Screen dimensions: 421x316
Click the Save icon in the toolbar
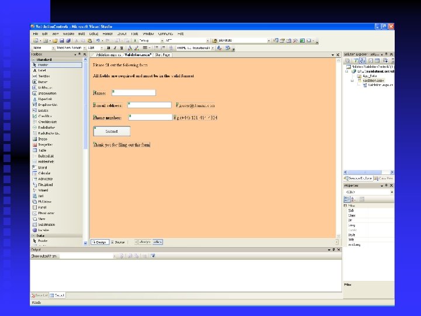62,40
